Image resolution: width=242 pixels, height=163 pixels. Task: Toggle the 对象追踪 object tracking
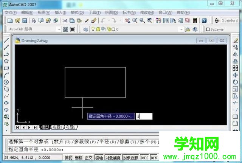[130, 158]
